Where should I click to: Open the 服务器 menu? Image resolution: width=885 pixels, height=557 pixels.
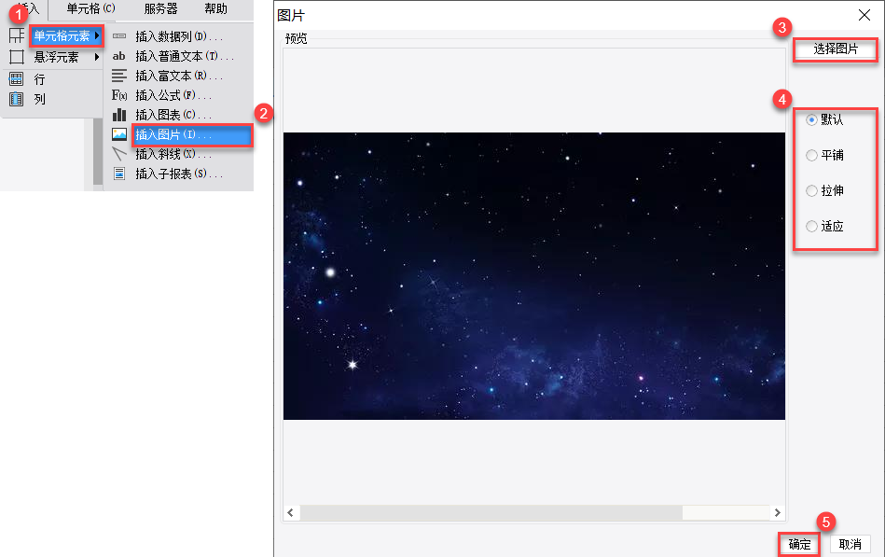[160, 9]
